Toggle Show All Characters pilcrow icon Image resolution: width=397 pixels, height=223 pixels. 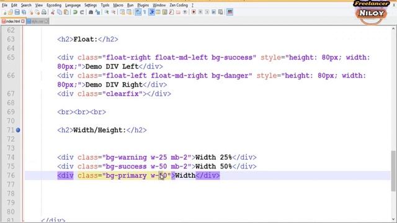145,12
